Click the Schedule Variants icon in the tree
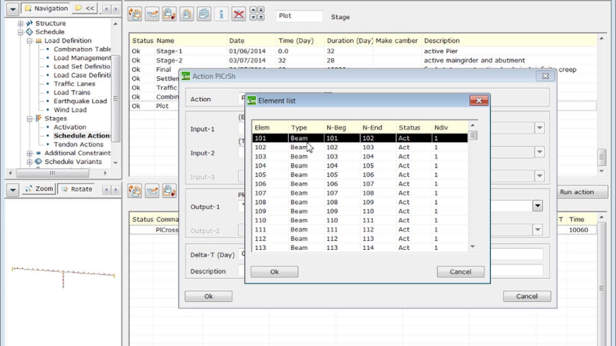The width and height of the screenshot is (616, 346). [x=38, y=161]
